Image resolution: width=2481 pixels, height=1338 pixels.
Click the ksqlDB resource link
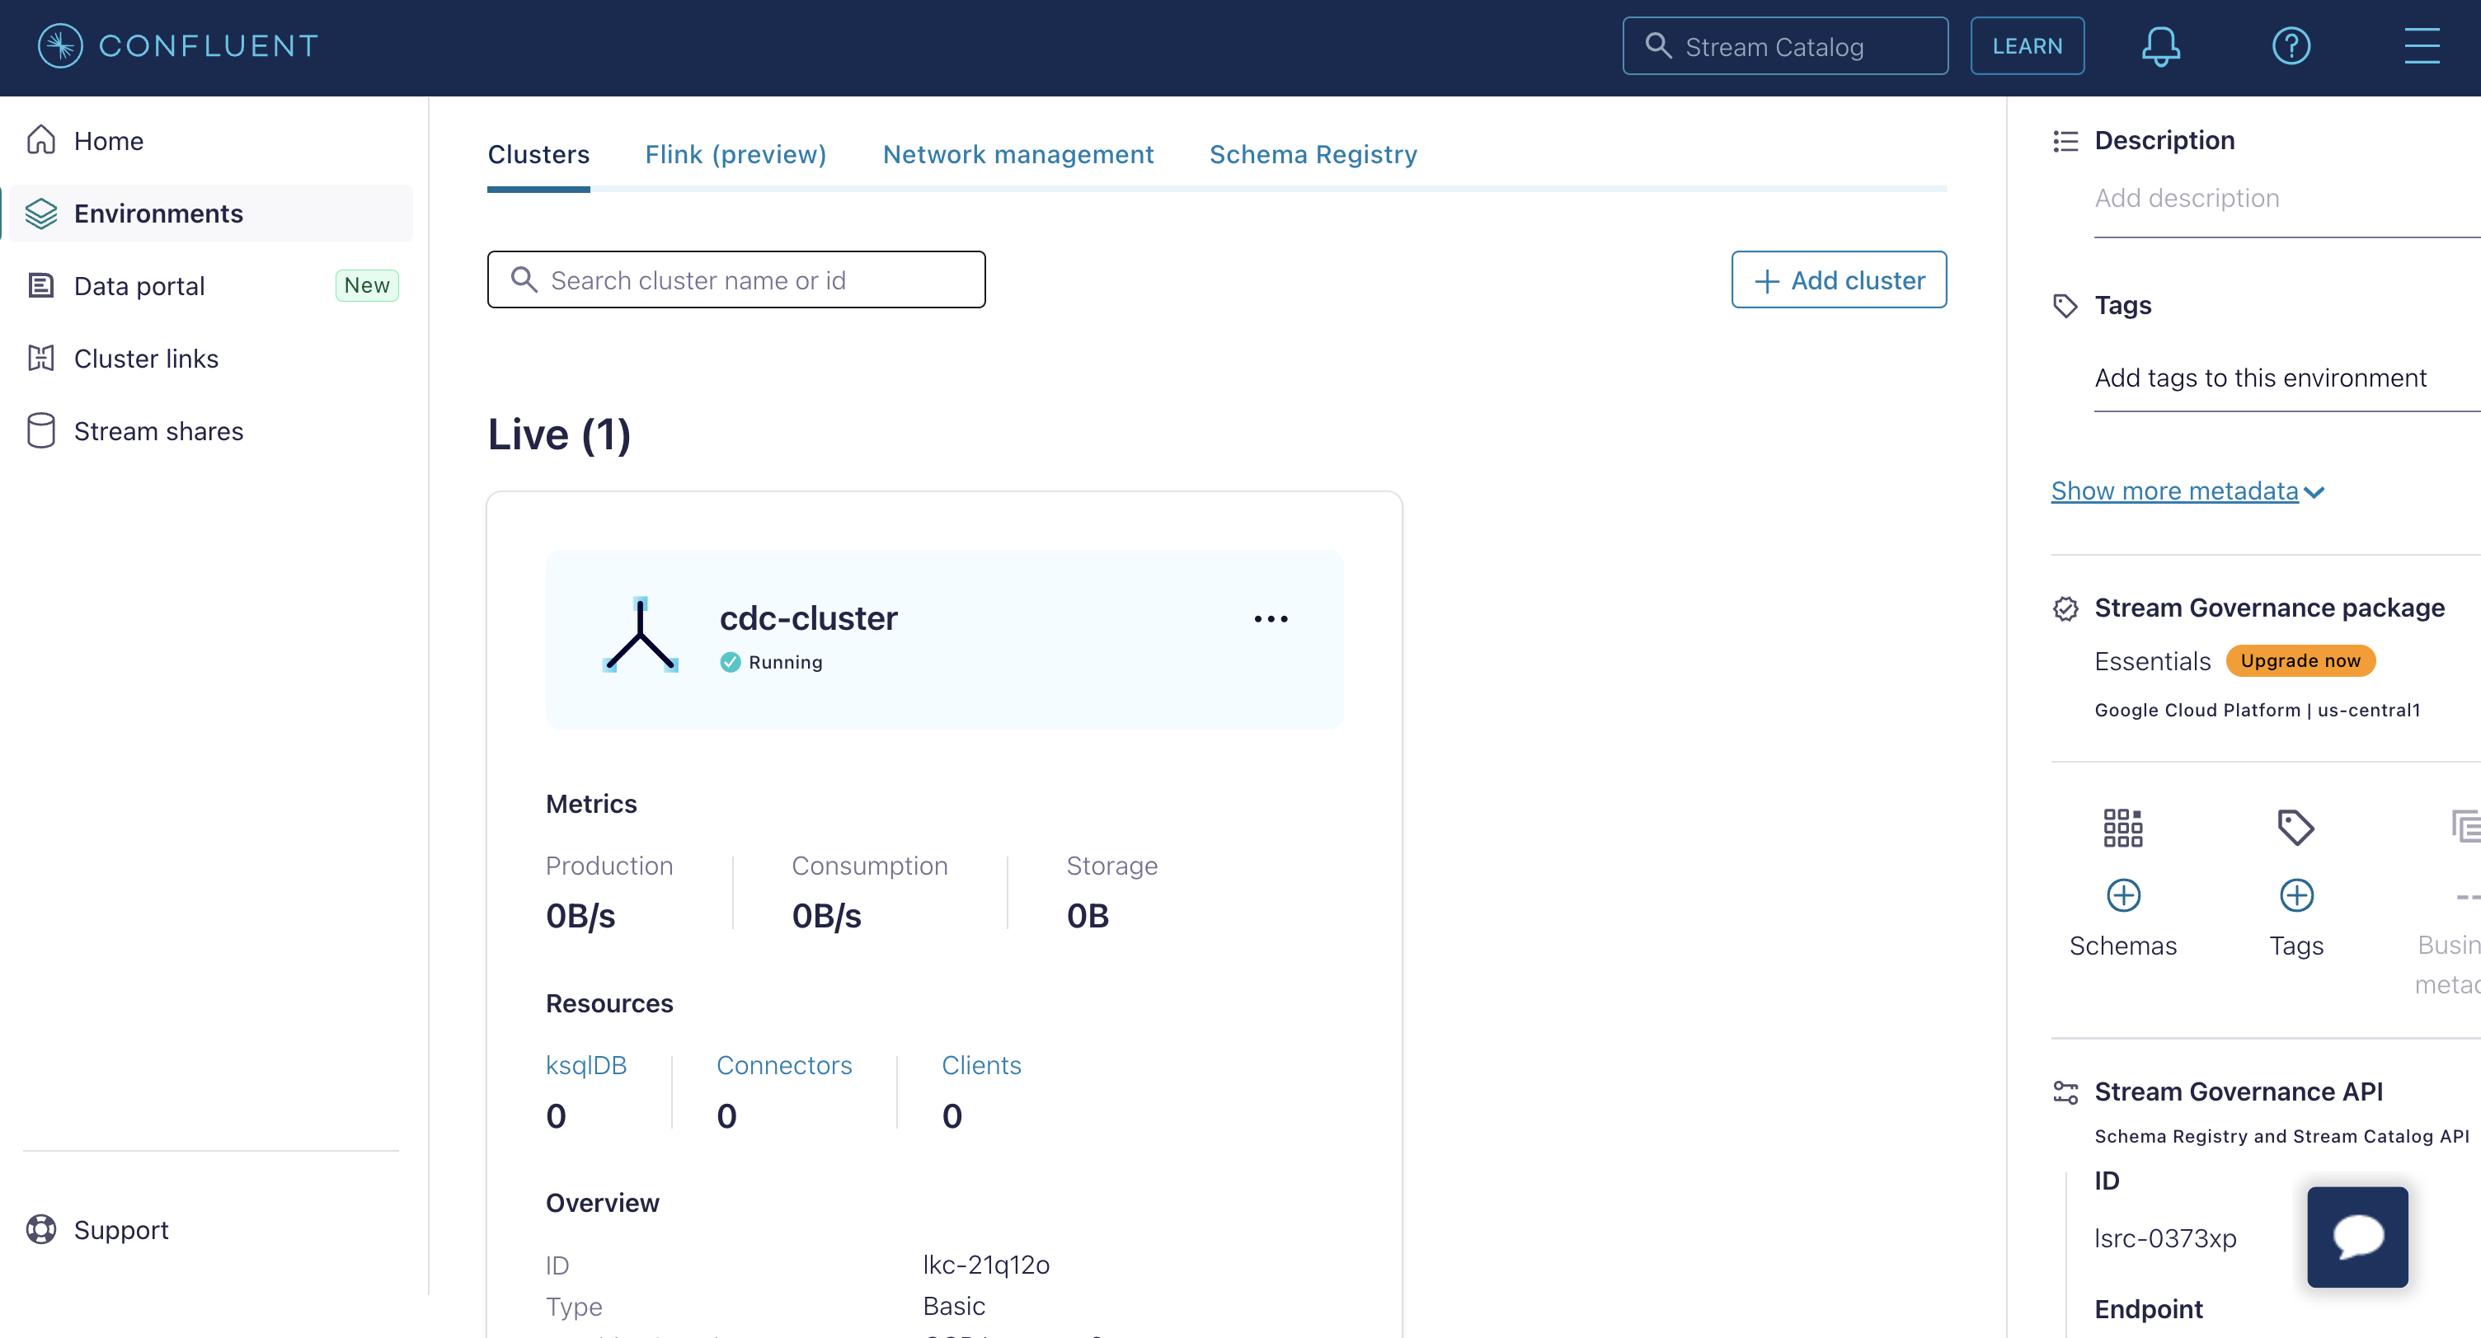[x=588, y=1064]
